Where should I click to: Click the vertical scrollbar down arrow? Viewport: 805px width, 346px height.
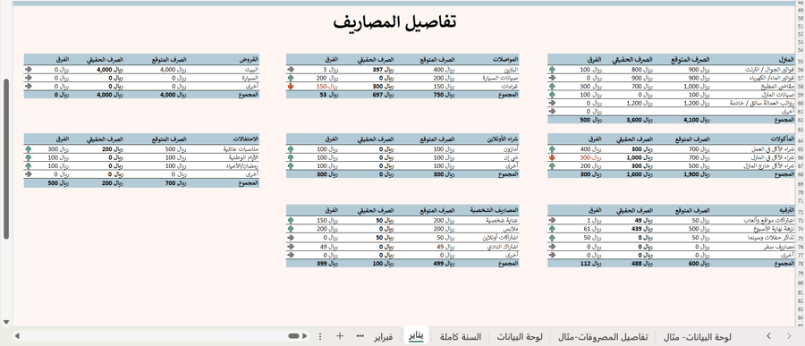point(5,322)
